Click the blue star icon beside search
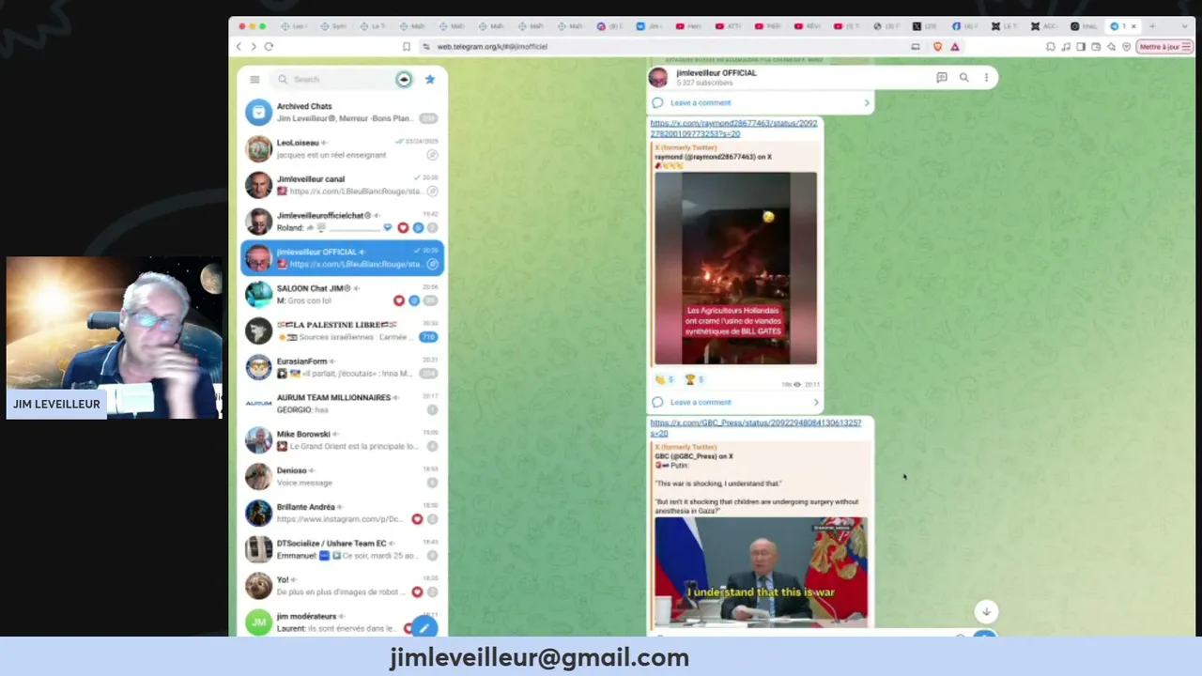This screenshot has width=1202, height=676. point(430,80)
